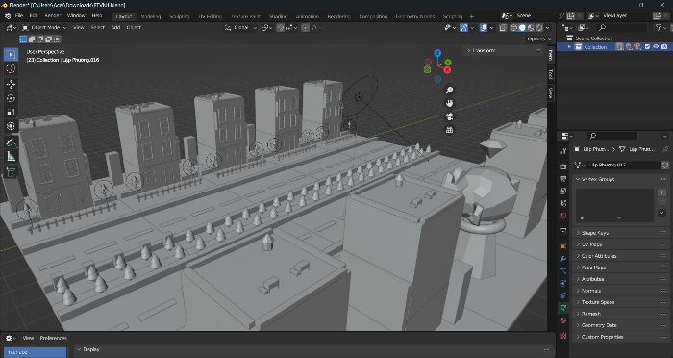This screenshot has width=673, height=358.
Task: Switch to the Shading workspace tab
Action: click(x=278, y=16)
